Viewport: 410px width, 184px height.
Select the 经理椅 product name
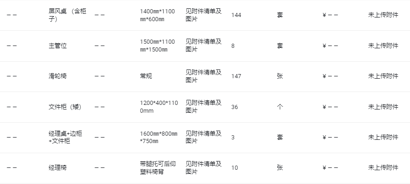click(58, 167)
